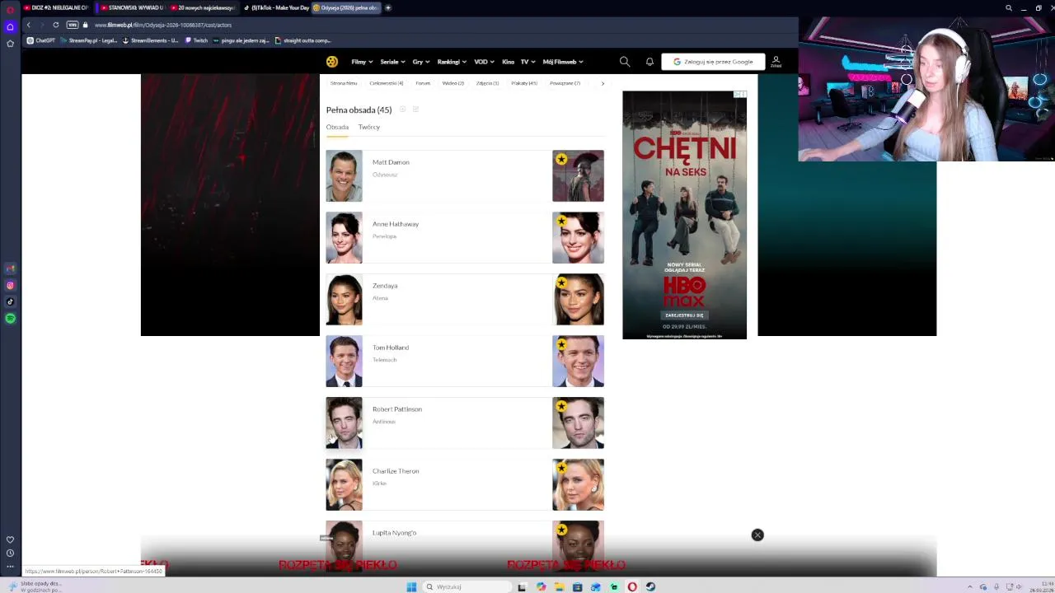Open the Anne Hathaway actor link
Viewport: 1055px width, 593px height.
[x=396, y=224]
